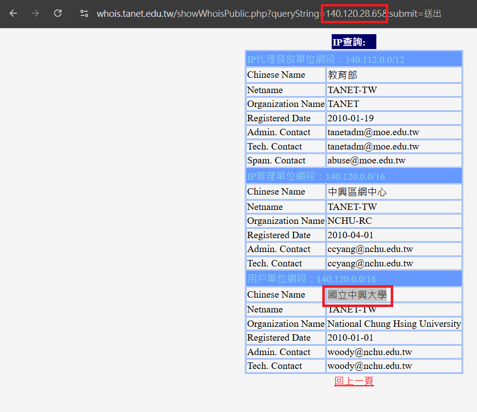Go forward with the browser forward arrow
Viewport: 477px width, 412px height.
35,13
